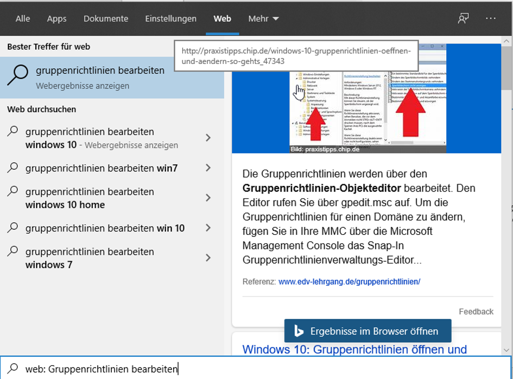Switch to the Alle tab
The height and width of the screenshot is (379, 513).
coord(23,18)
